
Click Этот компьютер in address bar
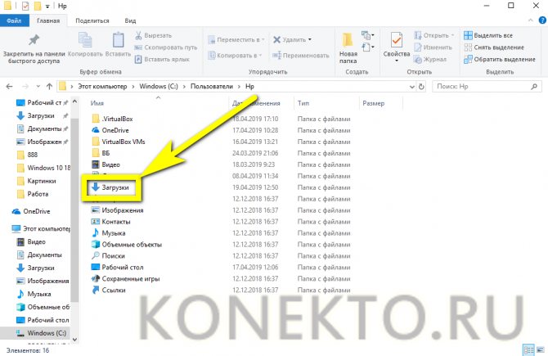(102, 87)
